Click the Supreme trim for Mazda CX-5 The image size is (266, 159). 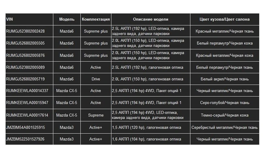coord(96,115)
